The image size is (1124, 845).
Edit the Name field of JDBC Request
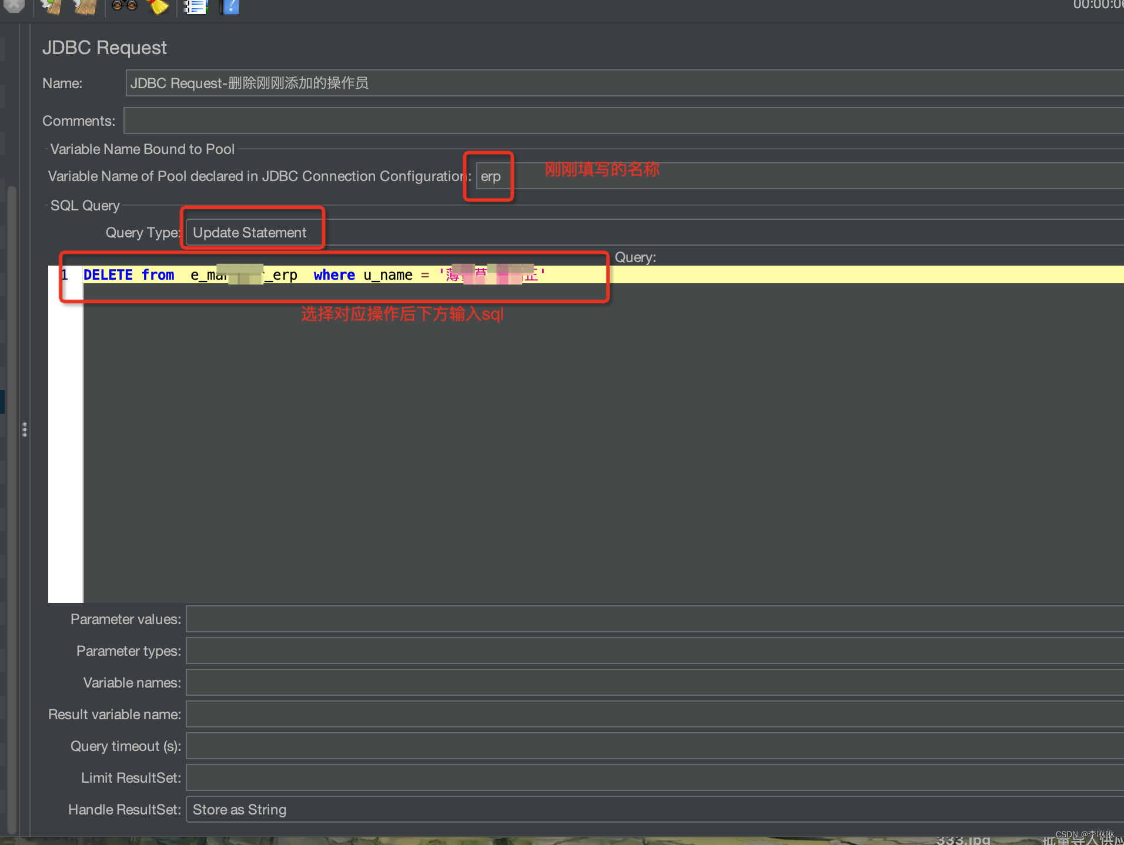(x=624, y=83)
